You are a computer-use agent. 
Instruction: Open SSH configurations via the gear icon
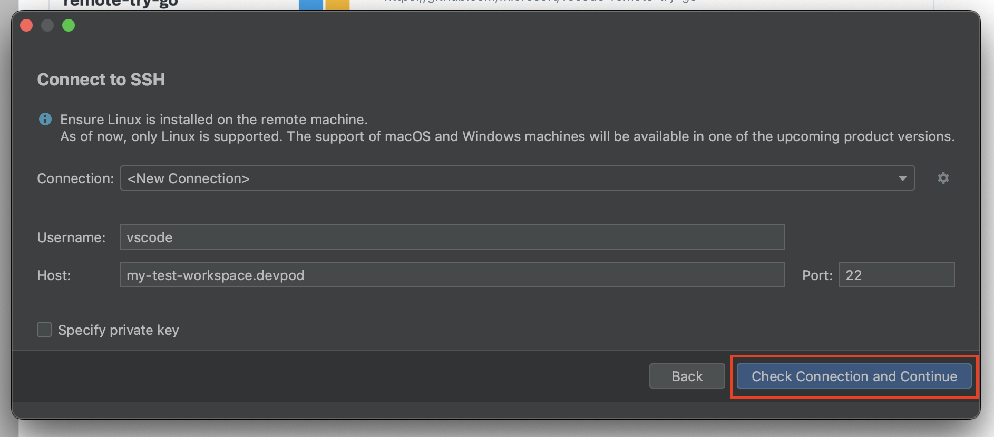click(943, 178)
